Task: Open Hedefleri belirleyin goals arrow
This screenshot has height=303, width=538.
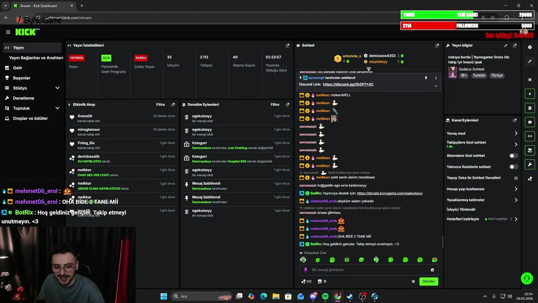Action: (x=516, y=219)
